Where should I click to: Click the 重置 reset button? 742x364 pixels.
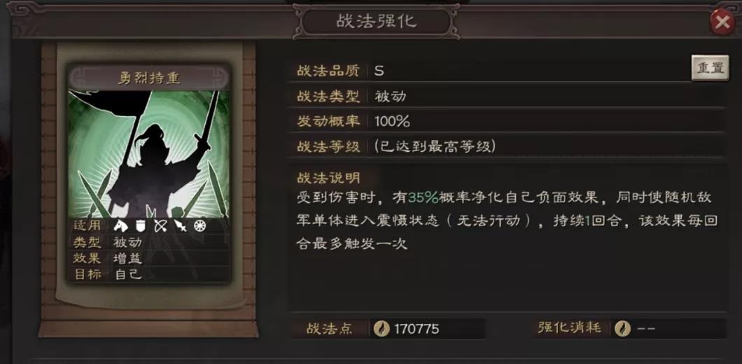[x=710, y=68]
